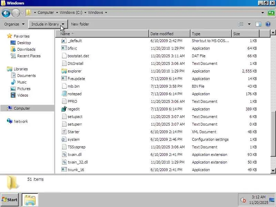
Task: Click the Favorites star icon
Action: tap(10, 36)
